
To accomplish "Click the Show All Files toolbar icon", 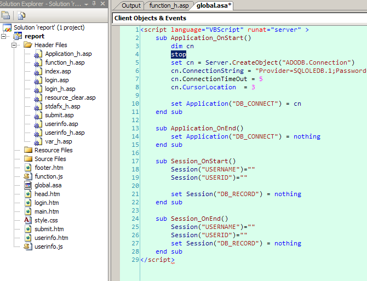I will pos(21,15).
